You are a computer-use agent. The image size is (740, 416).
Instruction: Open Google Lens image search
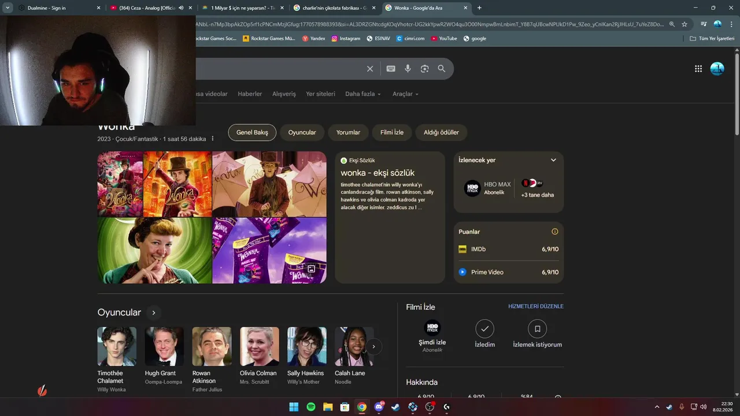pos(425,69)
